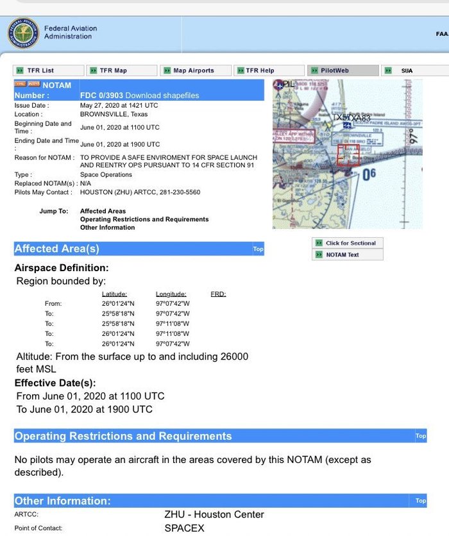The image size is (449, 536).
Task: Click Top link in Other Information header
Action: pyautogui.click(x=420, y=501)
